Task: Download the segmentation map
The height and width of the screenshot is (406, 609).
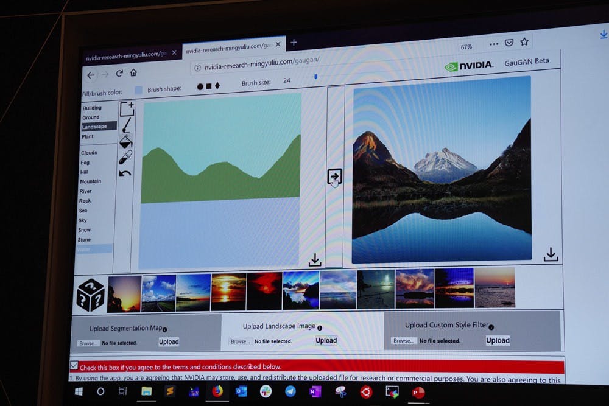Action: [315, 260]
